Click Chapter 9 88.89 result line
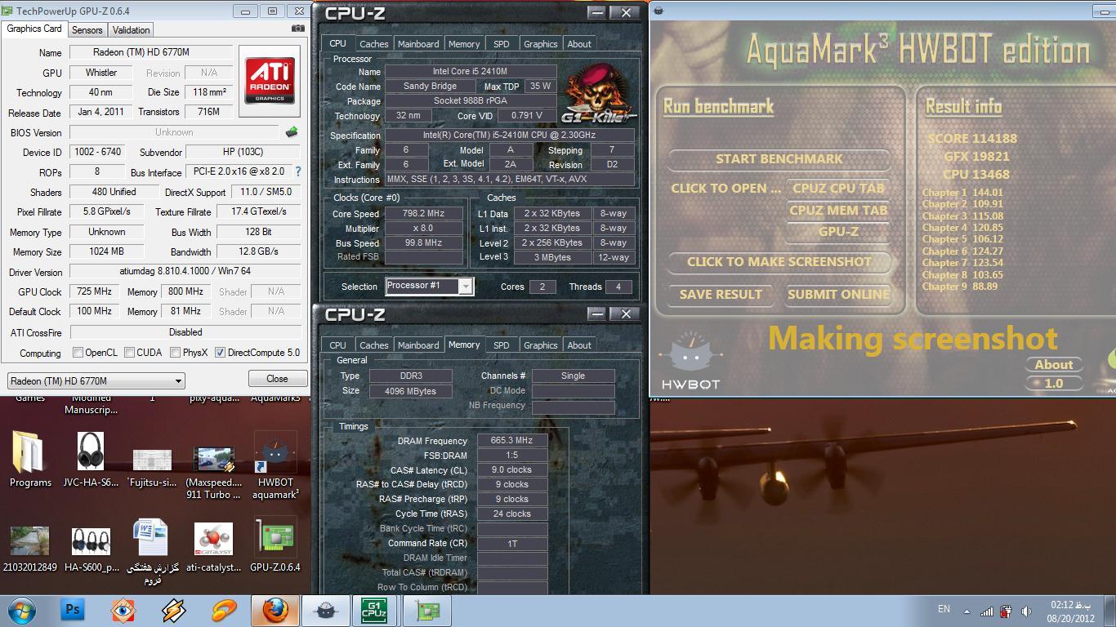This screenshot has width=1116, height=627. 960,287
